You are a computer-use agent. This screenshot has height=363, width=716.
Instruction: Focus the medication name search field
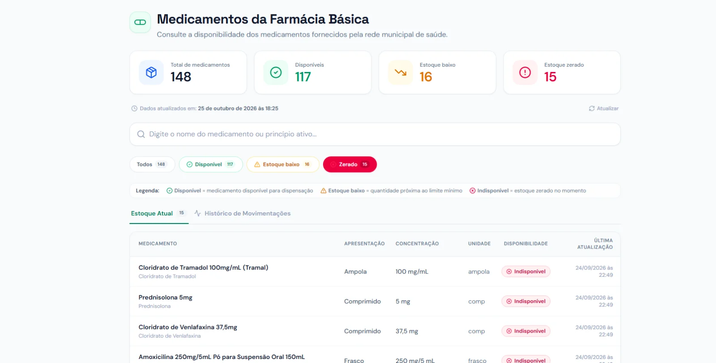(x=375, y=134)
